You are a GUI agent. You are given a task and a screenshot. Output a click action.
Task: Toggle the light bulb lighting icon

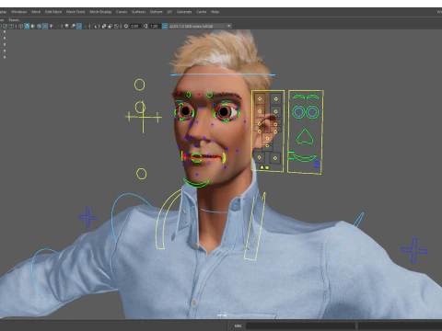click(66, 26)
